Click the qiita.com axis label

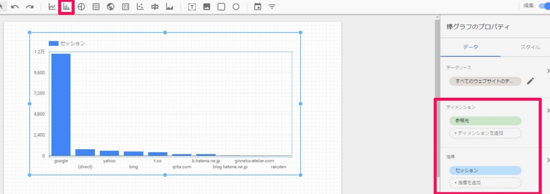pos(182,167)
